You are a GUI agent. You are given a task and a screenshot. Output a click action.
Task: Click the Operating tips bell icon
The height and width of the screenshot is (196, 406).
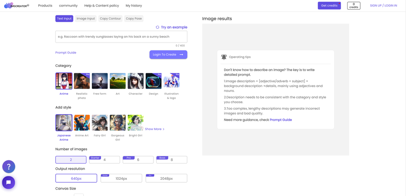click(224, 57)
